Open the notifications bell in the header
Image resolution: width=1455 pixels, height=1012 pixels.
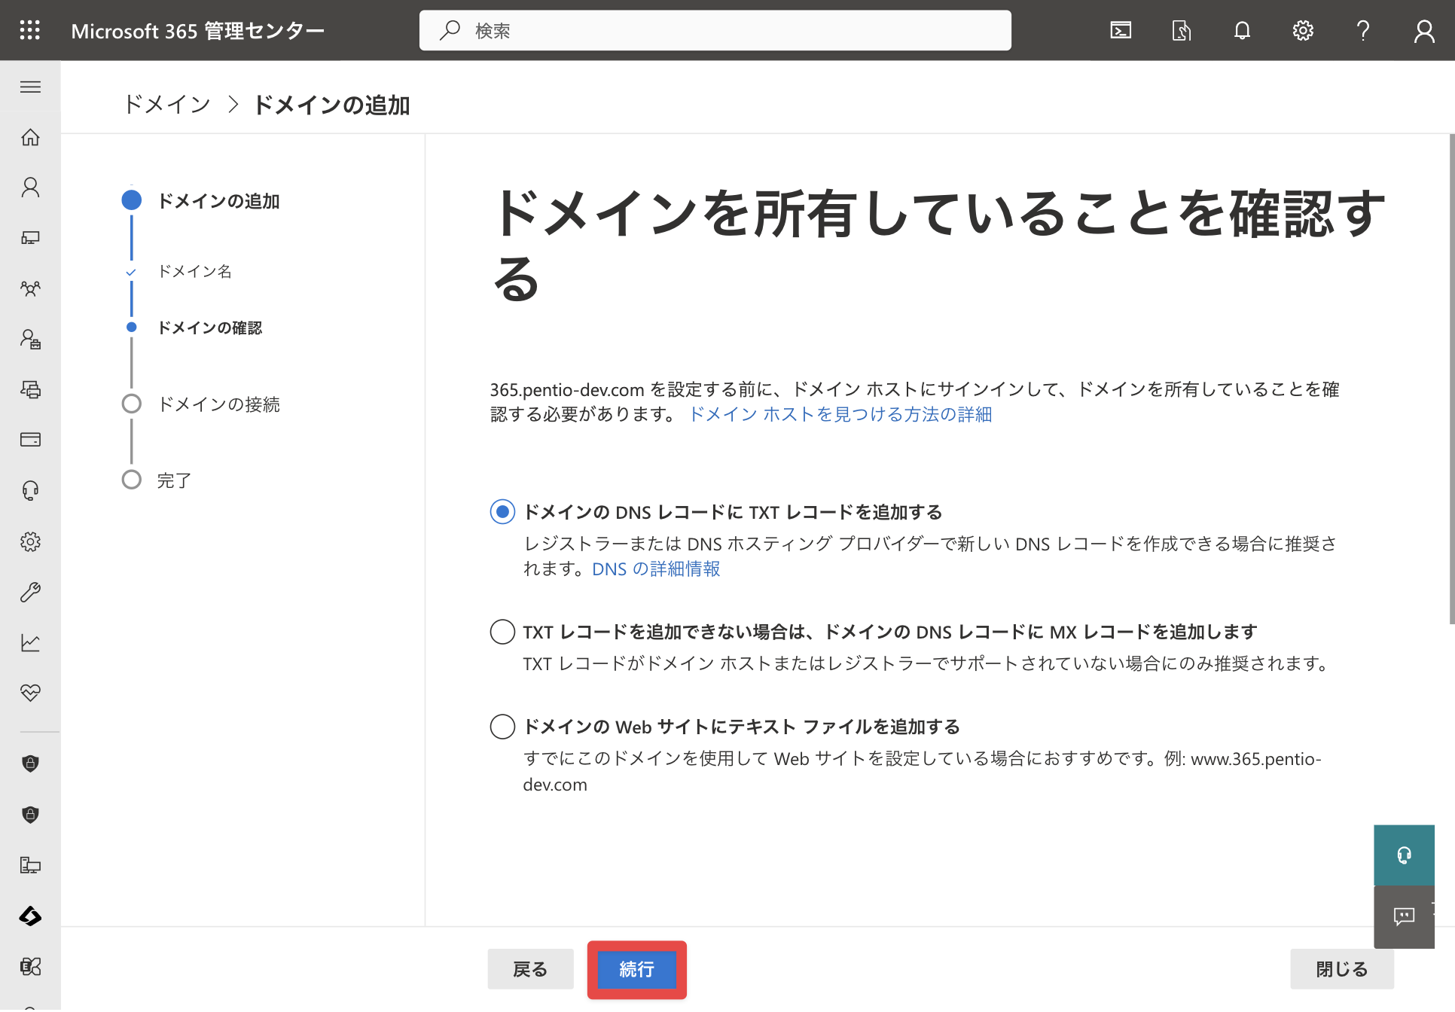[x=1242, y=30]
